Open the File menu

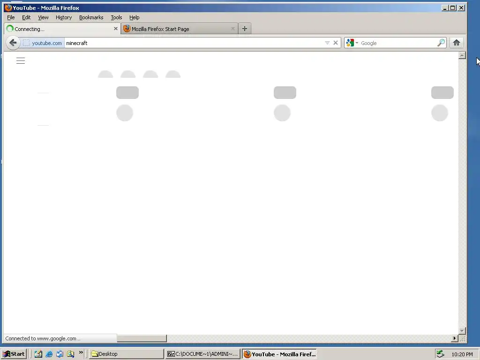(11, 17)
